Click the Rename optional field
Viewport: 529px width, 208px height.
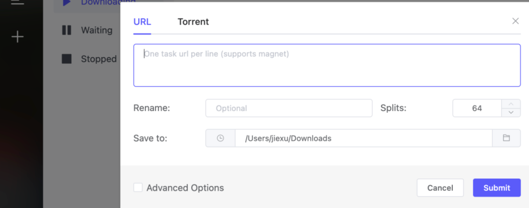[289, 108]
